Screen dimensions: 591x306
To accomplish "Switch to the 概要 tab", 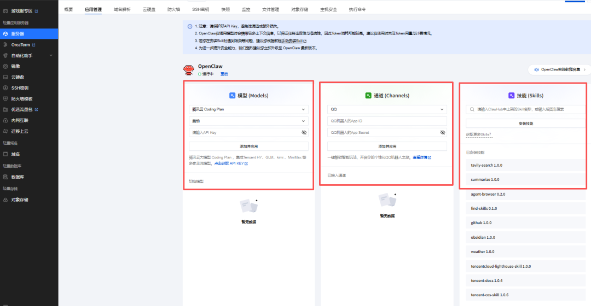I will click(x=68, y=9).
